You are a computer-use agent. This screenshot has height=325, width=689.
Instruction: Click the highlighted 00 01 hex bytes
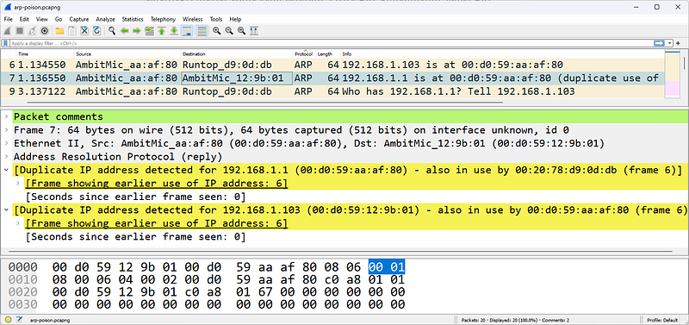tap(387, 266)
